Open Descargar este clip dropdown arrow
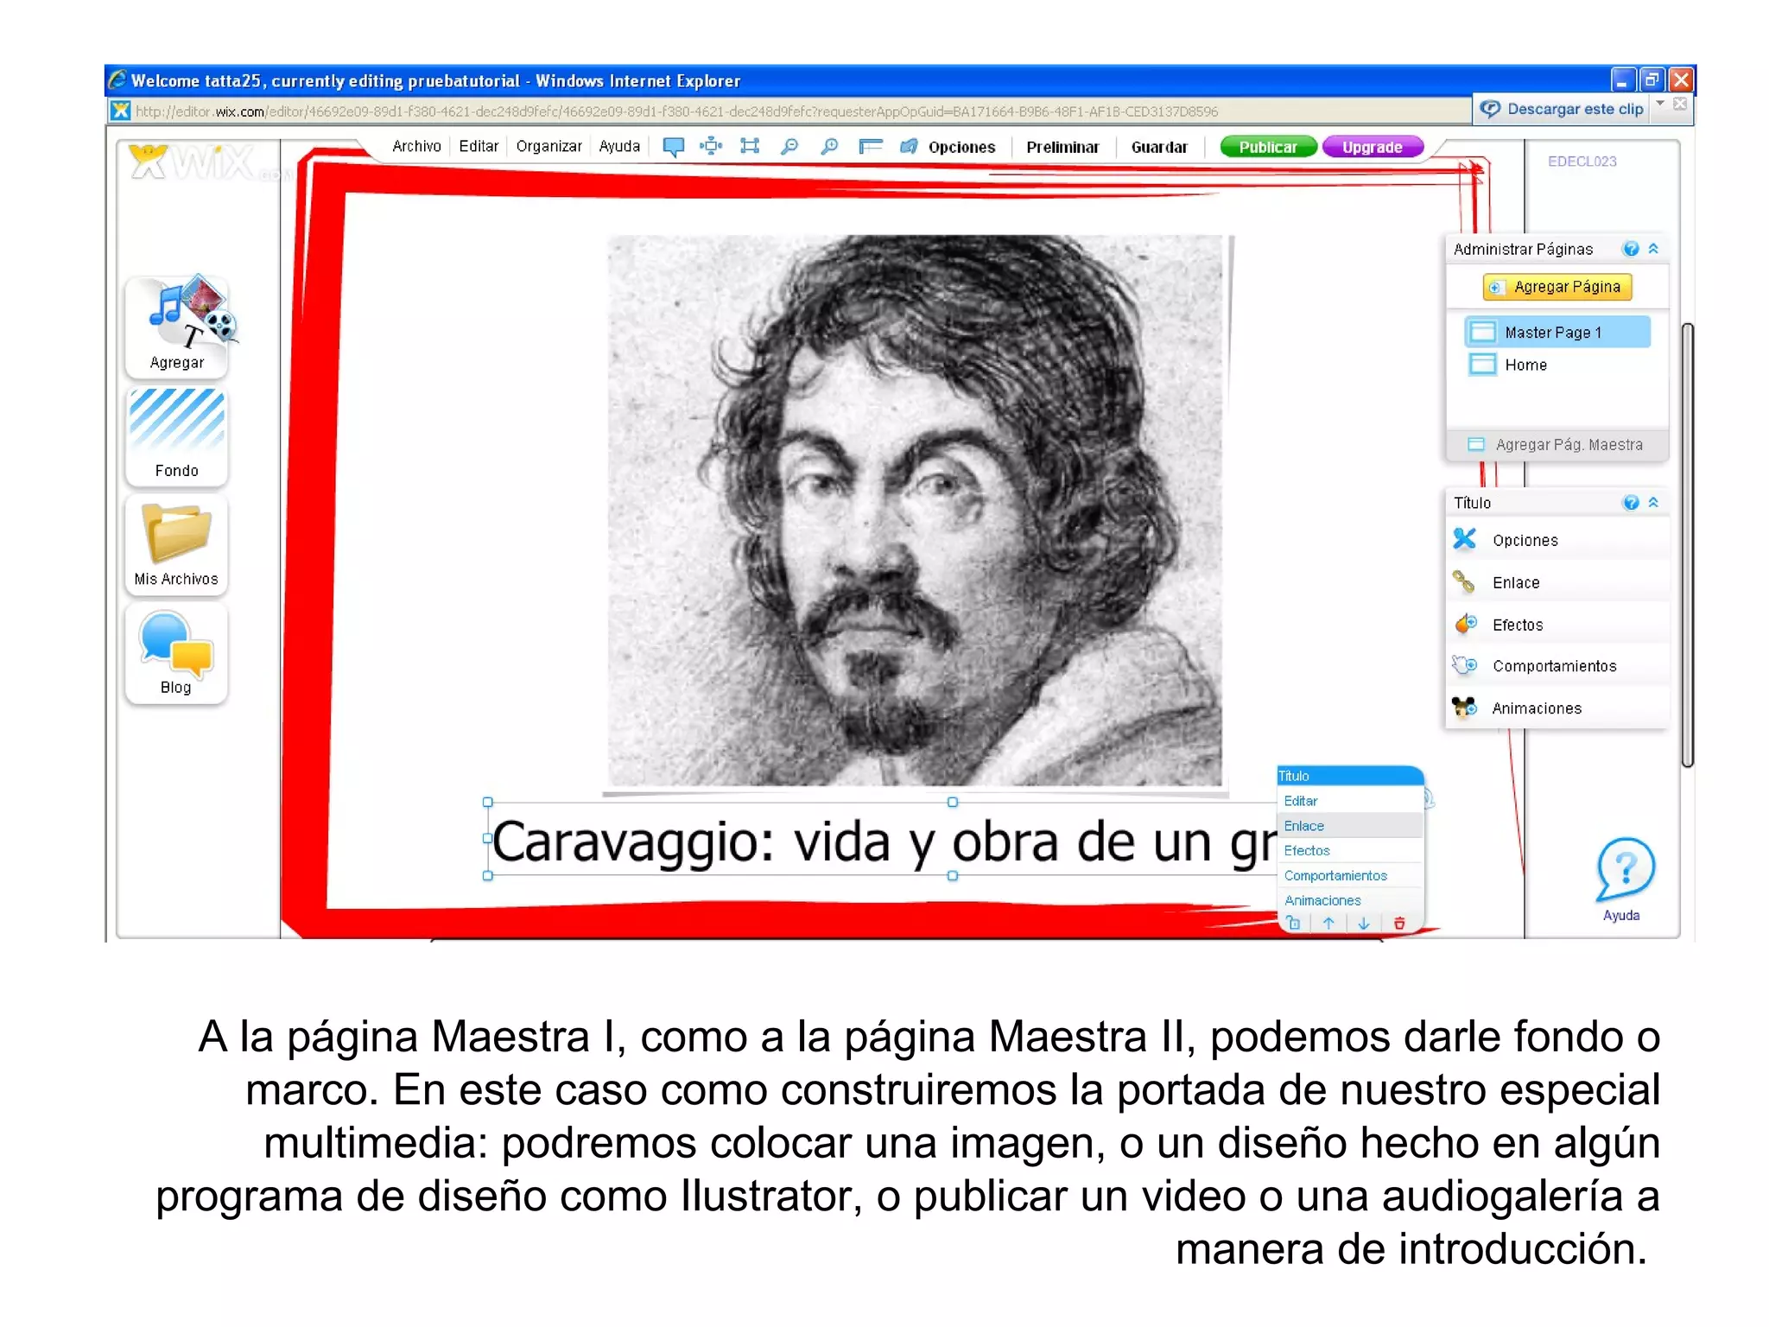Viewport: 1769px width, 1327px height. click(1660, 104)
